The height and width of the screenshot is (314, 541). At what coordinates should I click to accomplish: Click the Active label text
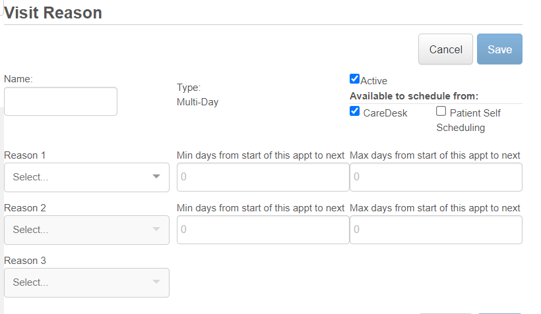(x=374, y=80)
